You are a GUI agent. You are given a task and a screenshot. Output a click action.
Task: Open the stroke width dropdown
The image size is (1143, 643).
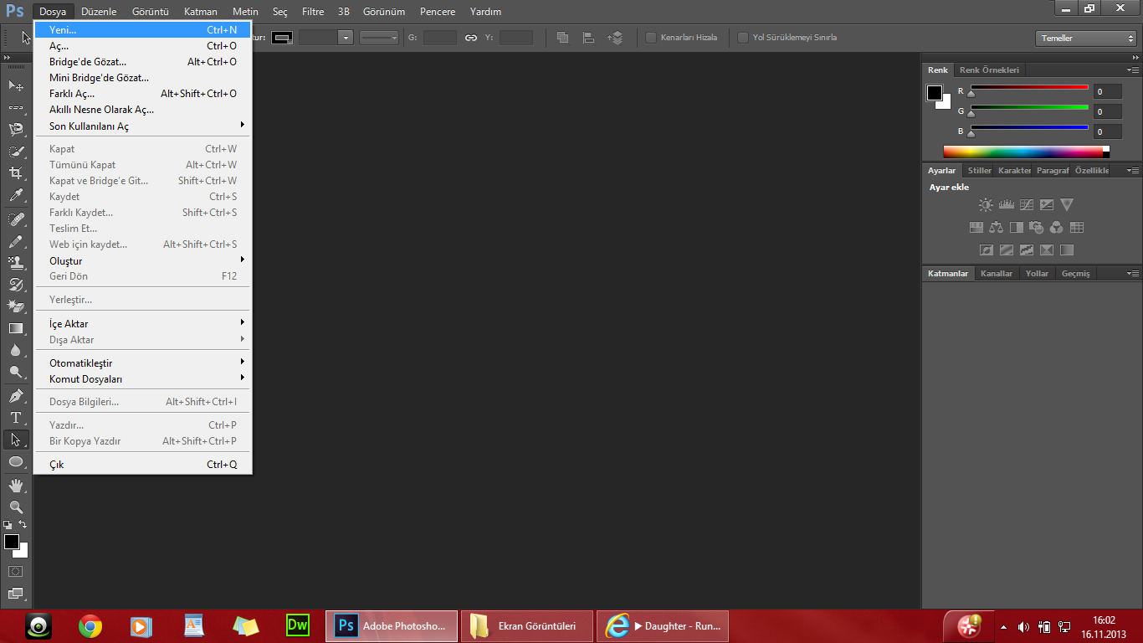tap(346, 38)
